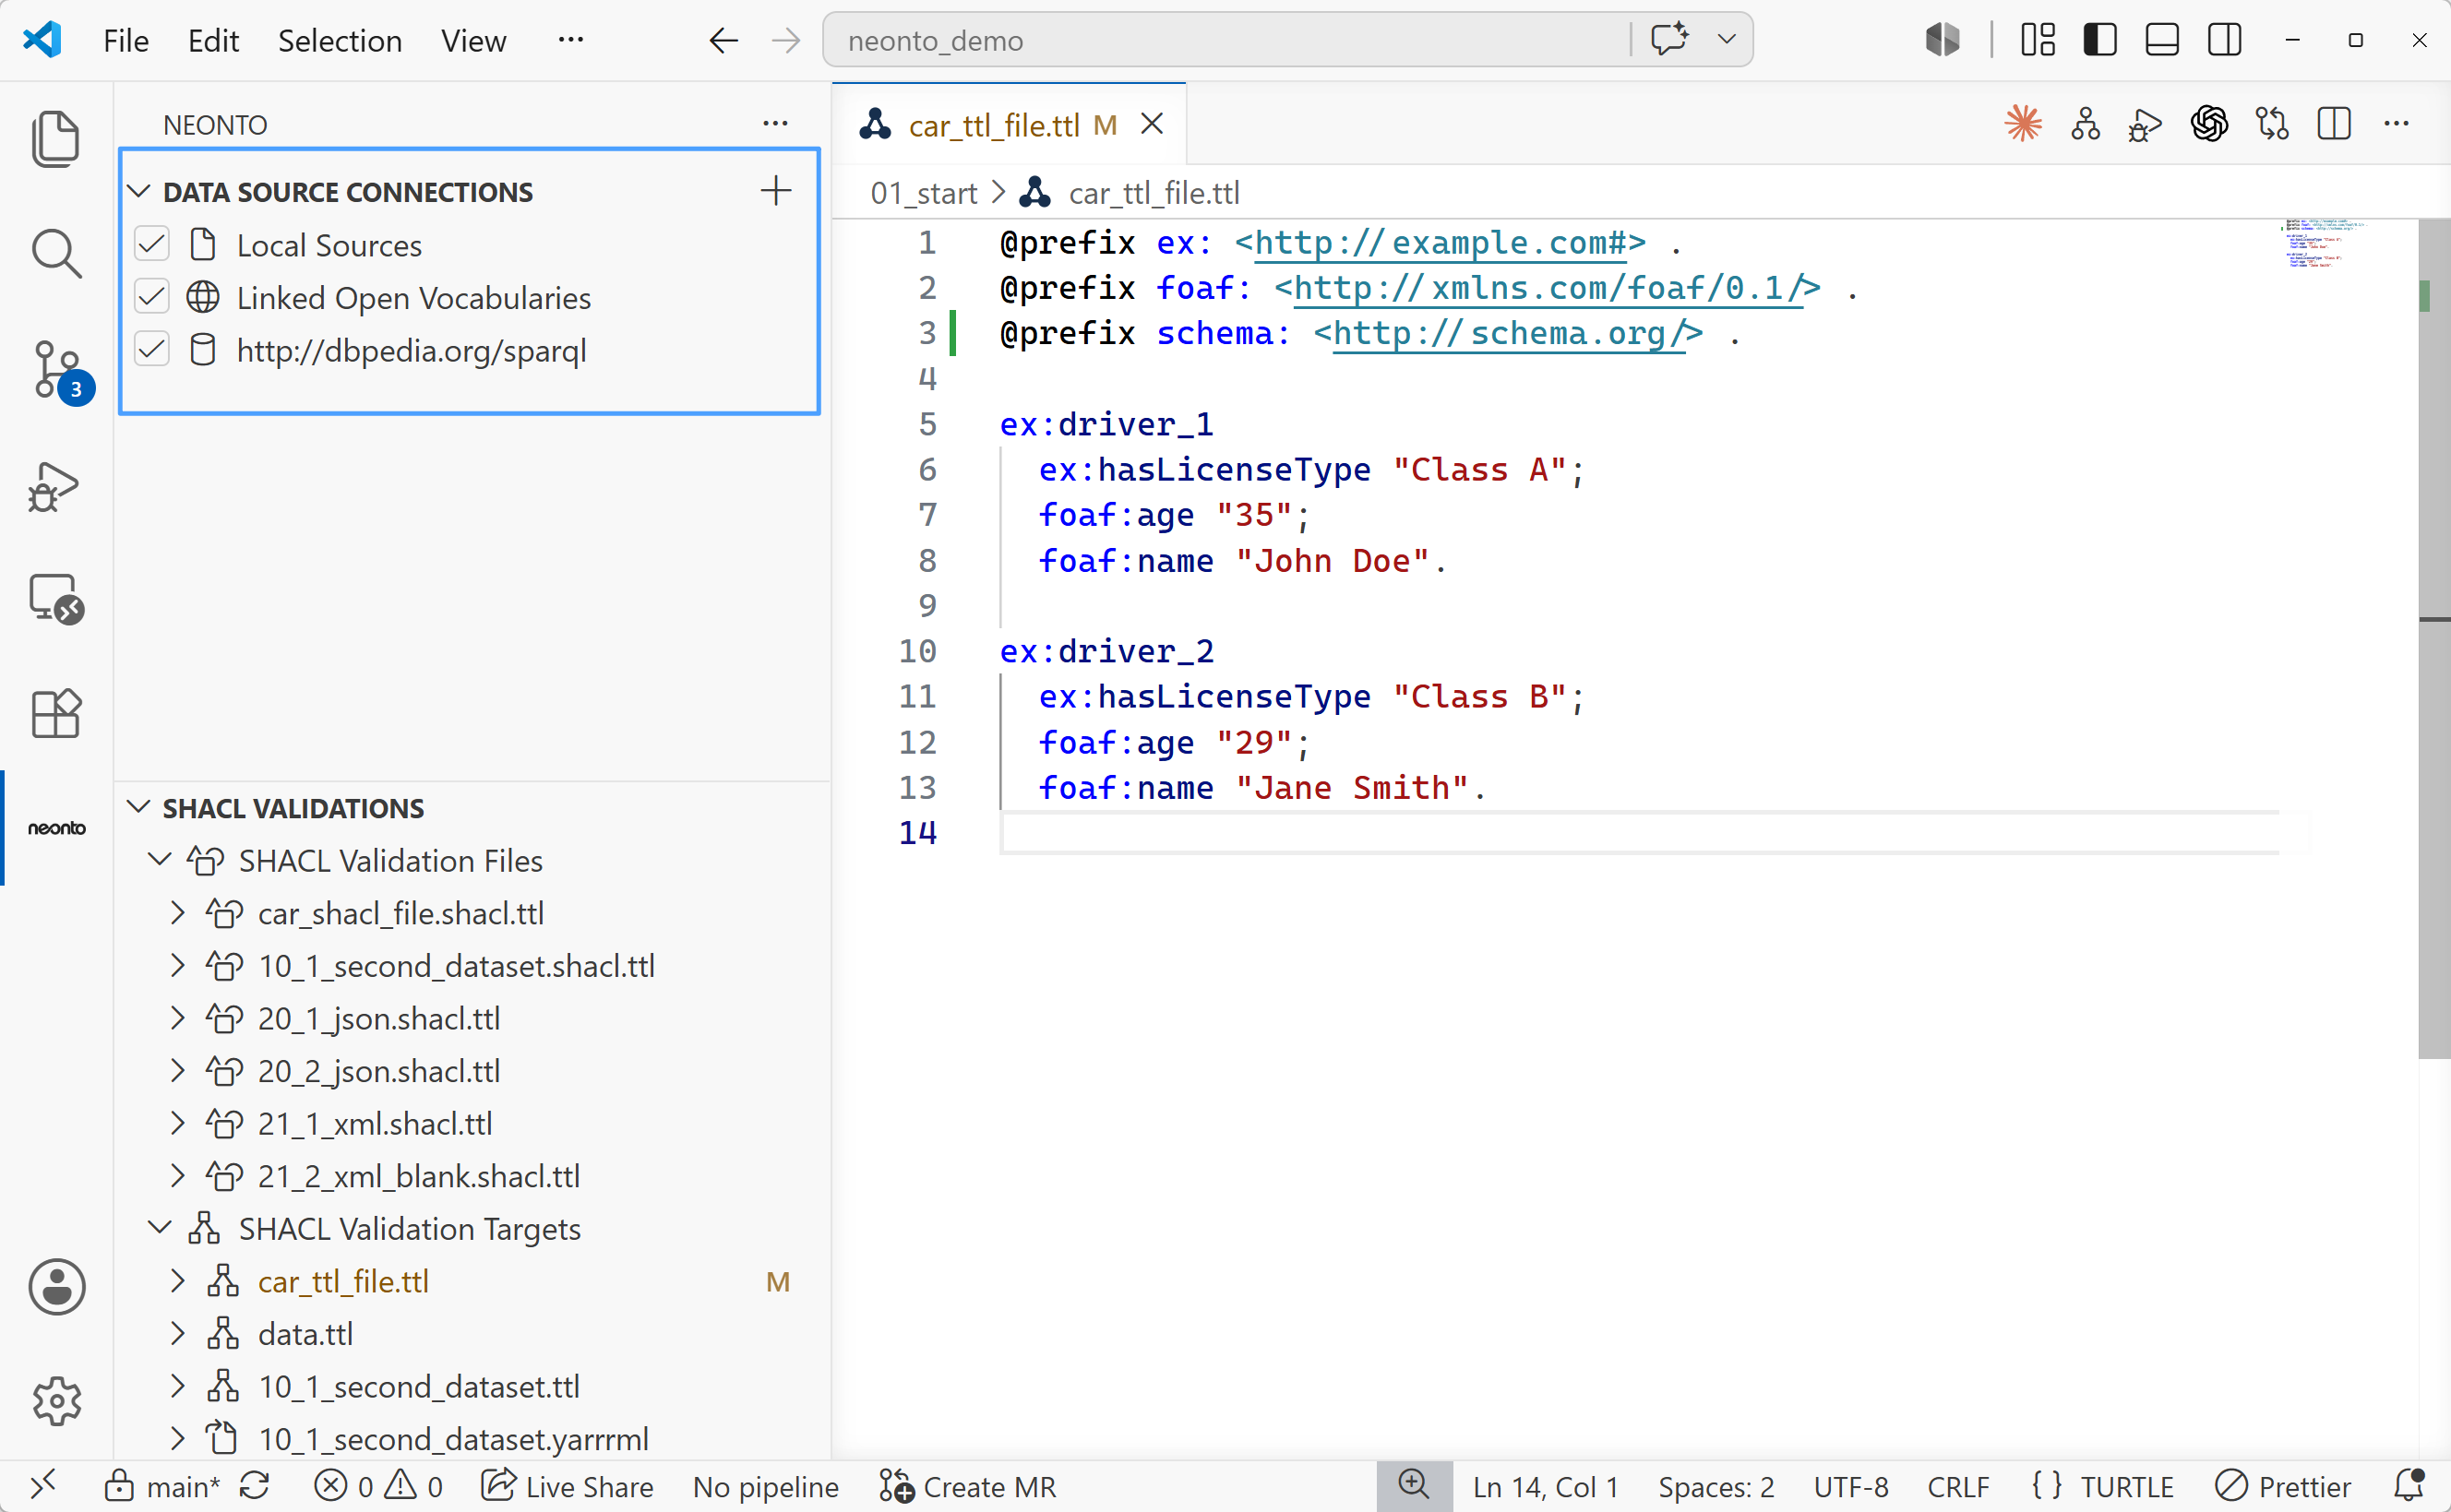Click the editor vertical scrollbar

pyautogui.click(x=2434, y=640)
